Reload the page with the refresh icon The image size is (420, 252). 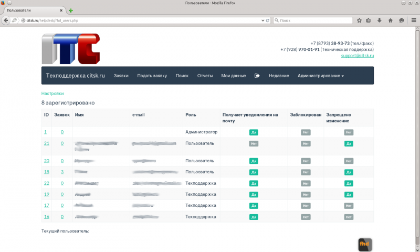pos(268,20)
